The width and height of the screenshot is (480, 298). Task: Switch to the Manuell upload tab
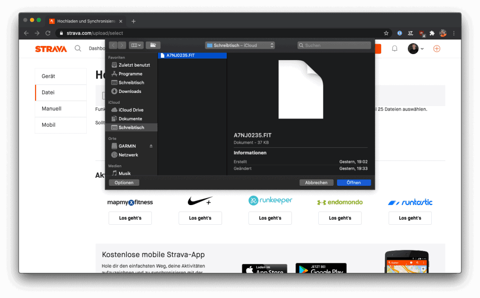point(61,109)
